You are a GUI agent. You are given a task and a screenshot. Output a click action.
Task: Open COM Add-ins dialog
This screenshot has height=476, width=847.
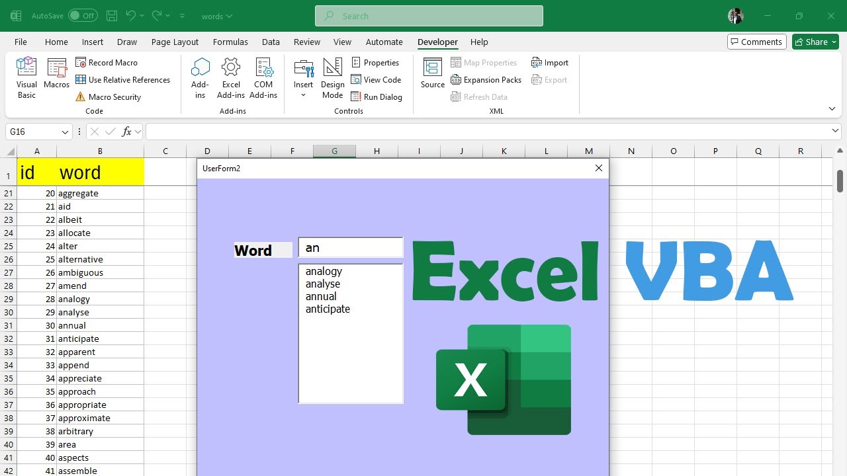(x=263, y=77)
